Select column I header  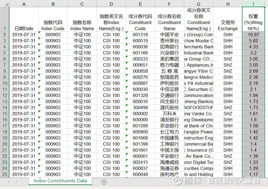(253, 4)
